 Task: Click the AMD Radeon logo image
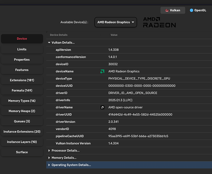[x=159, y=22]
